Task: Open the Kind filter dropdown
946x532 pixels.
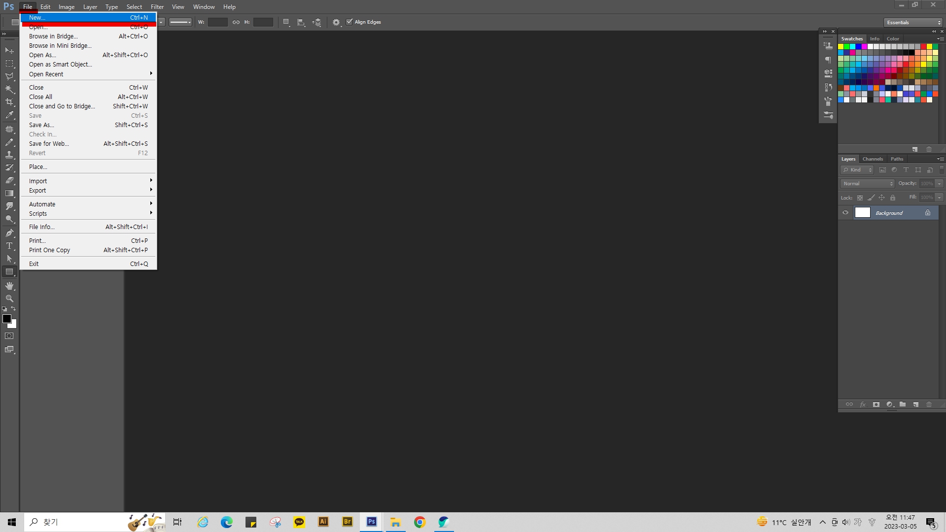Action: [857, 170]
